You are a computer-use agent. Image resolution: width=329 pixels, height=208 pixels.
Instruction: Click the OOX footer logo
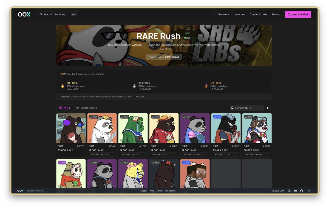(20, 191)
